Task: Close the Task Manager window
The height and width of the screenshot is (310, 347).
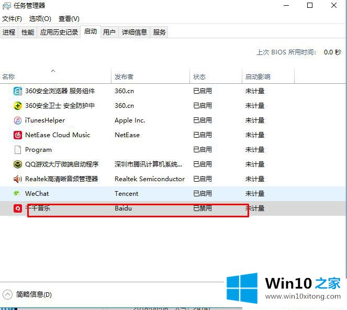Action: click(x=334, y=6)
